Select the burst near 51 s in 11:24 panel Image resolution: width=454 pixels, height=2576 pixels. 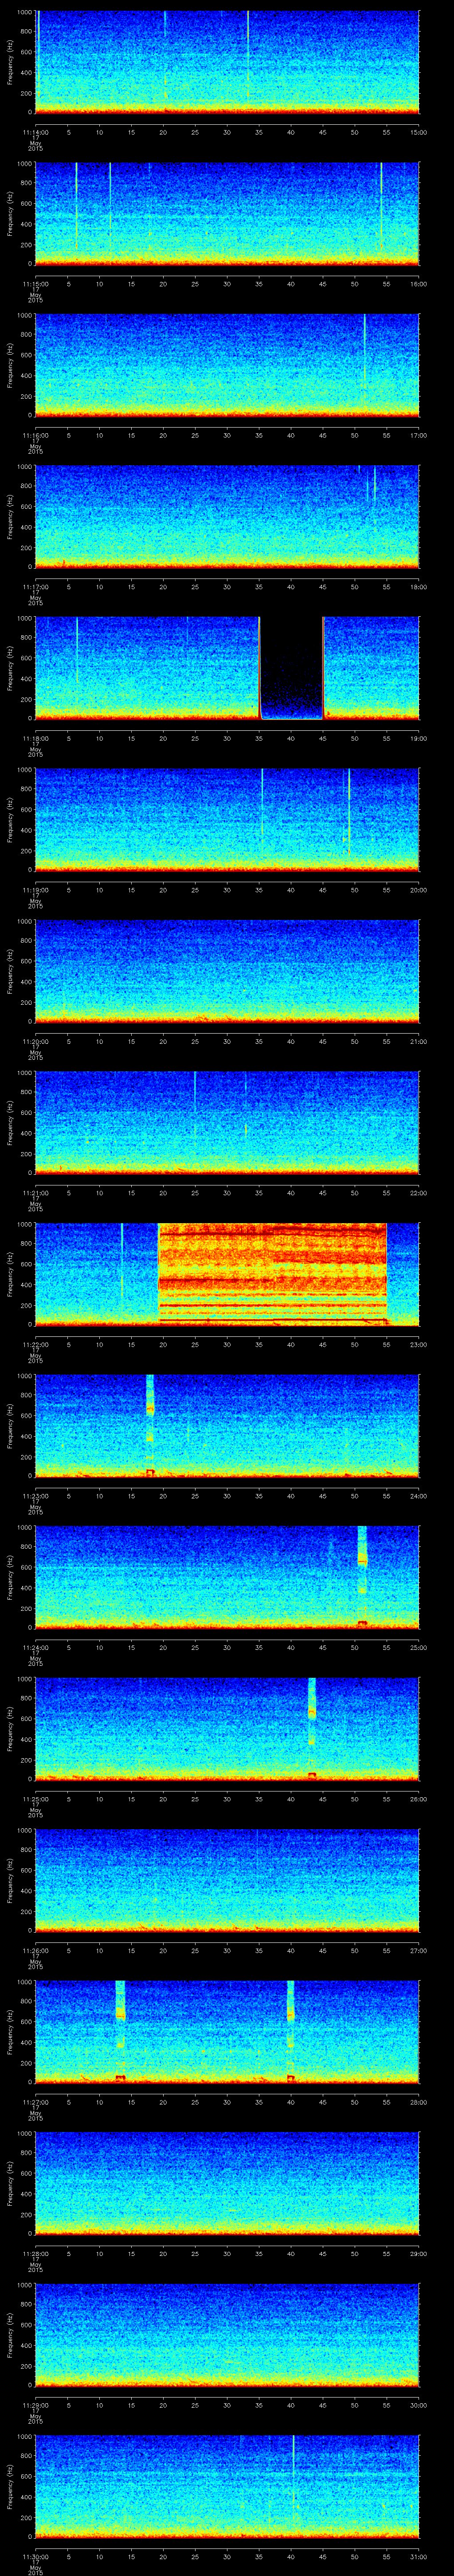(x=362, y=1575)
